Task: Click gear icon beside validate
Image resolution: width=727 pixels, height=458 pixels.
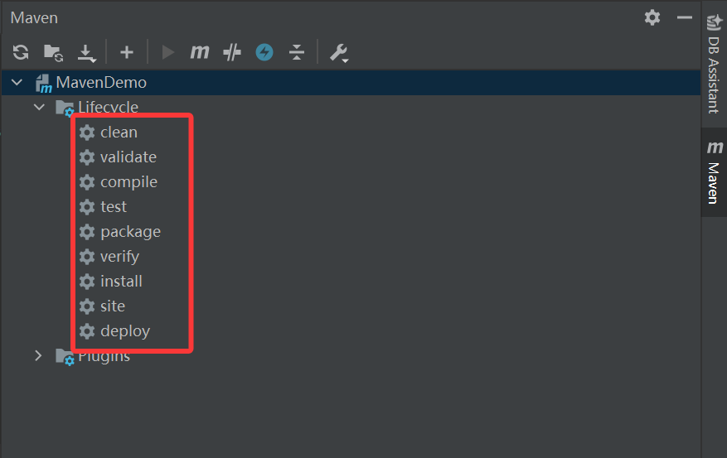Action: tap(87, 157)
